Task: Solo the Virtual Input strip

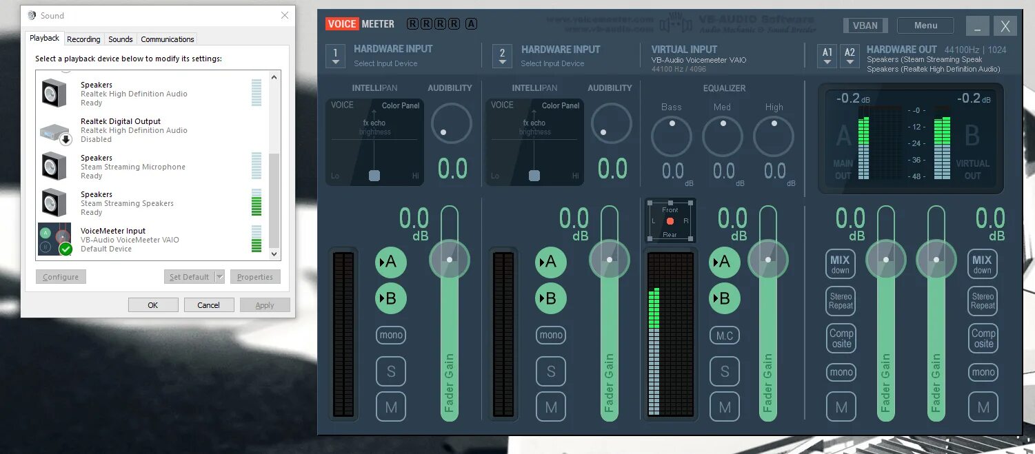Action: pos(725,371)
